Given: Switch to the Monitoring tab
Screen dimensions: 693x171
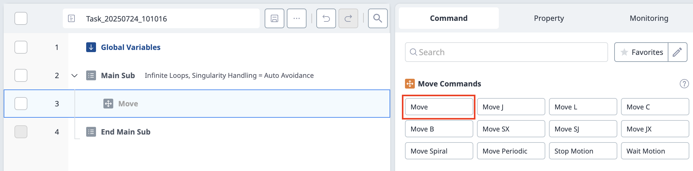Looking at the screenshot, I should (x=649, y=18).
